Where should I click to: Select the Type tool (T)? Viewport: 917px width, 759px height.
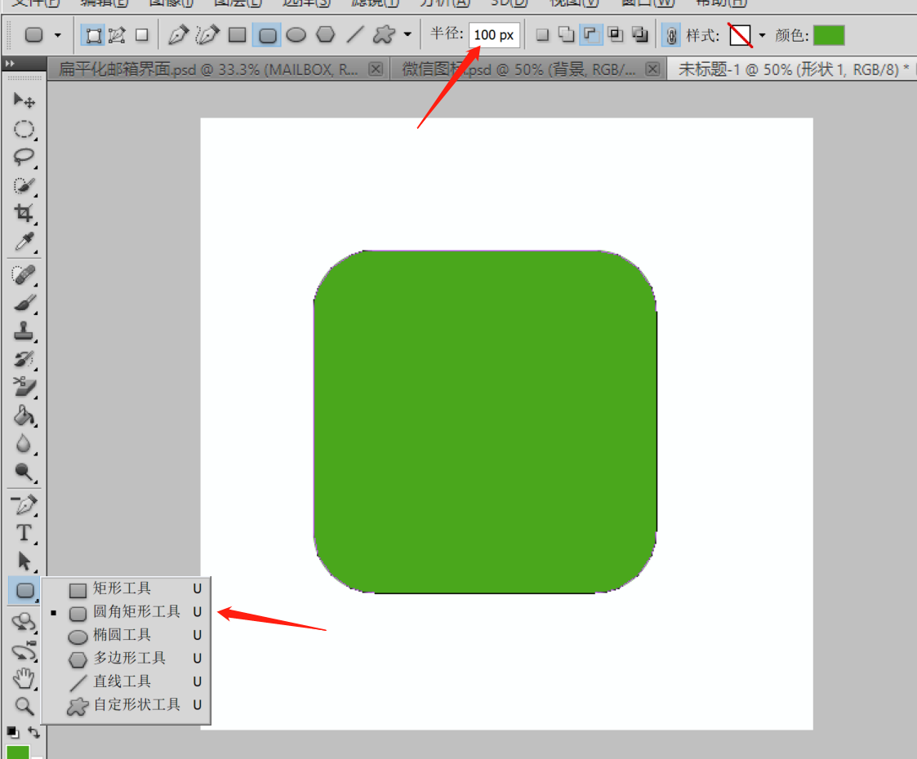click(x=24, y=533)
